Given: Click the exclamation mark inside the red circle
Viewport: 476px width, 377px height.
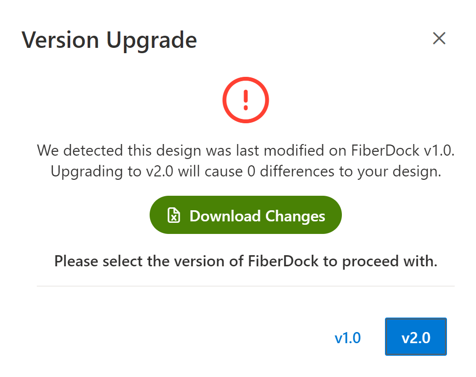Looking at the screenshot, I should click(246, 100).
